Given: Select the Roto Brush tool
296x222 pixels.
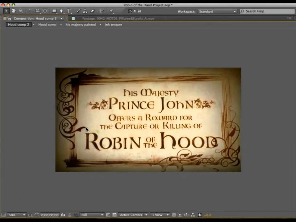Looking at the screenshot, I should point(102,11).
